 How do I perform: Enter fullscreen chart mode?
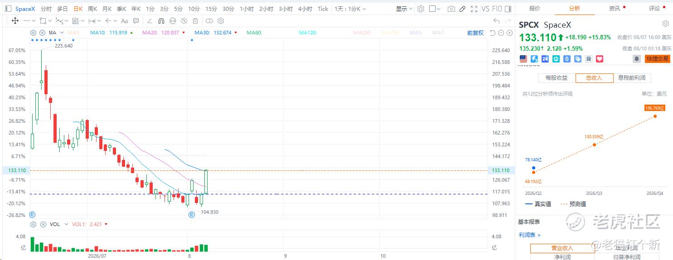(474, 9)
